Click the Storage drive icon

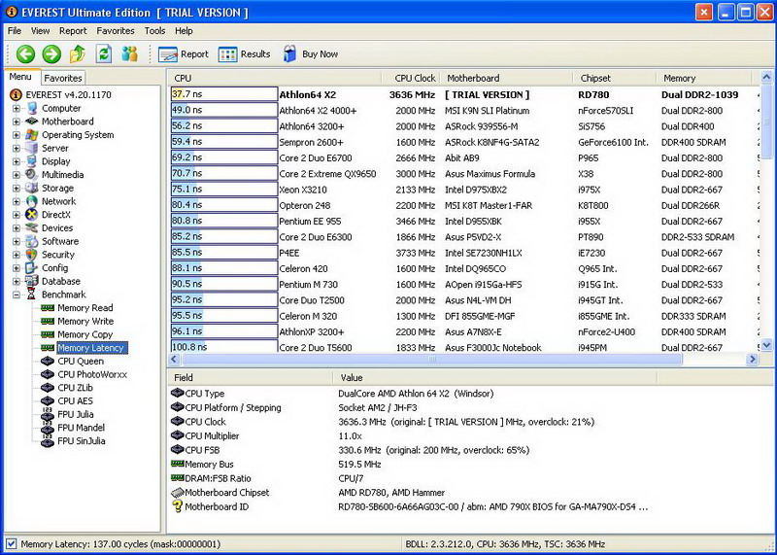32,188
